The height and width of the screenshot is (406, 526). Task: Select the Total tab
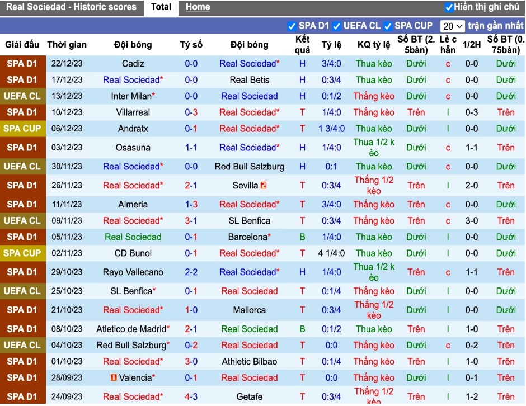161,7
